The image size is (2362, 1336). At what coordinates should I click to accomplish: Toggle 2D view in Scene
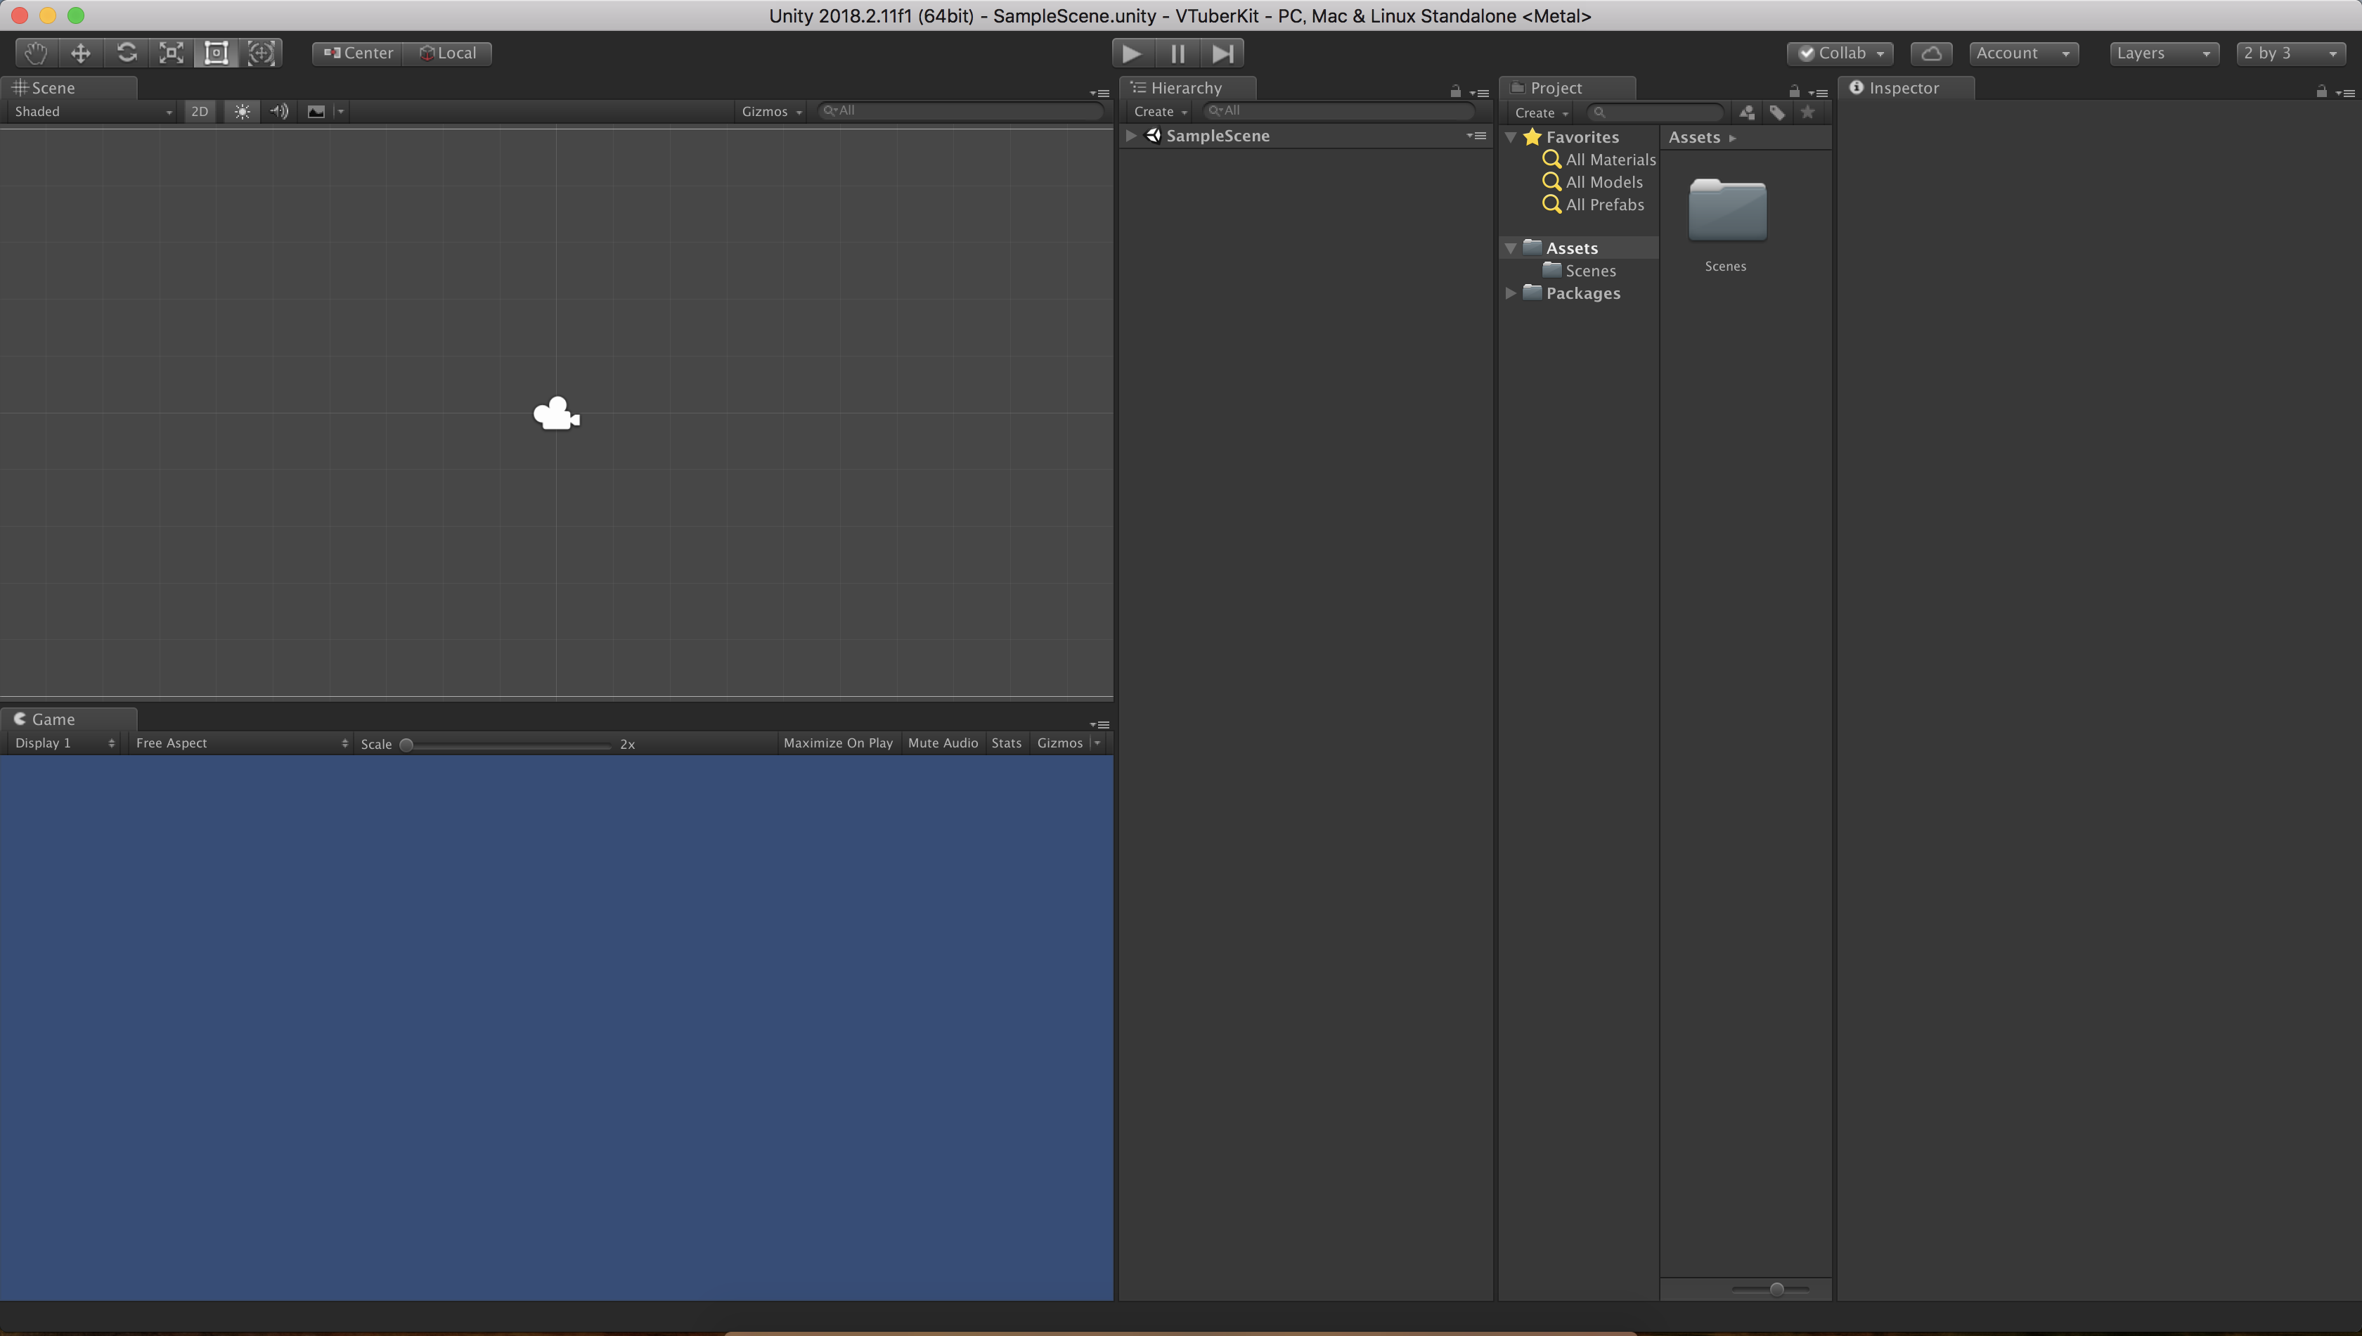pos(199,111)
